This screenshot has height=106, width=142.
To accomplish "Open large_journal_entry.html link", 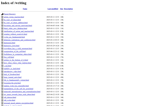I will (13, 77).
